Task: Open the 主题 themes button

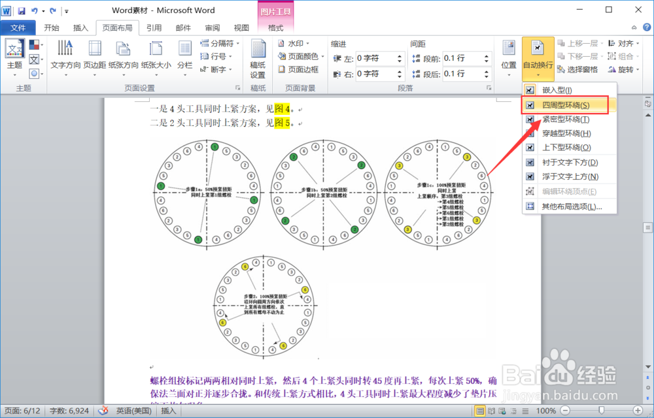Action: tap(14, 58)
